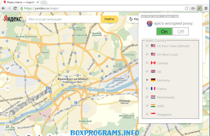The image size is (210, 136).
Task: Click the routes icon next to search
Action: click(x=131, y=19)
